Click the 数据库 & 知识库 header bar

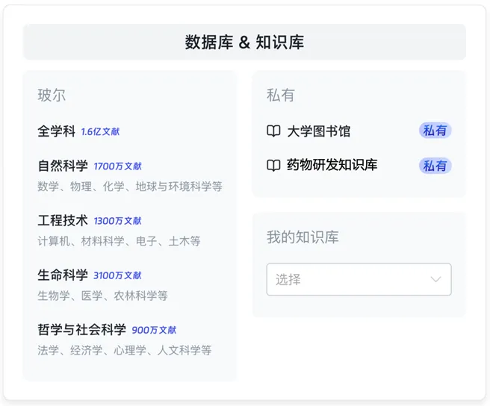tap(244, 42)
